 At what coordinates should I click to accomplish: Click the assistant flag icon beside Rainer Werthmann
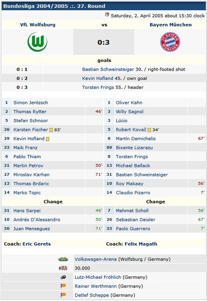[63, 286]
